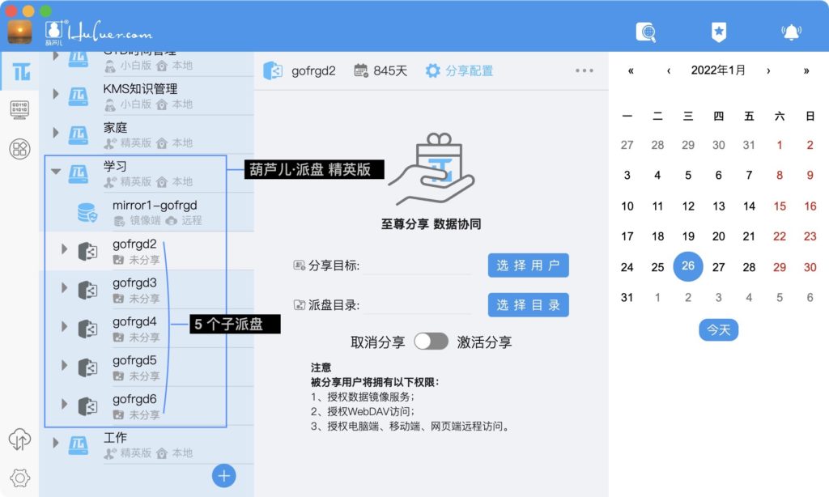Expand the gofrgd4 sub-disk
The width and height of the screenshot is (829, 497).
coord(64,326)
